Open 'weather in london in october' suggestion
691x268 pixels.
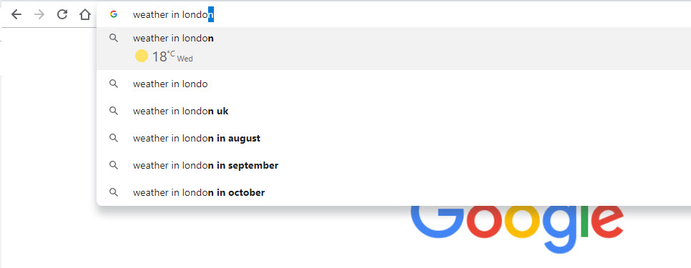pyautogui.click(x=393, y=192)
